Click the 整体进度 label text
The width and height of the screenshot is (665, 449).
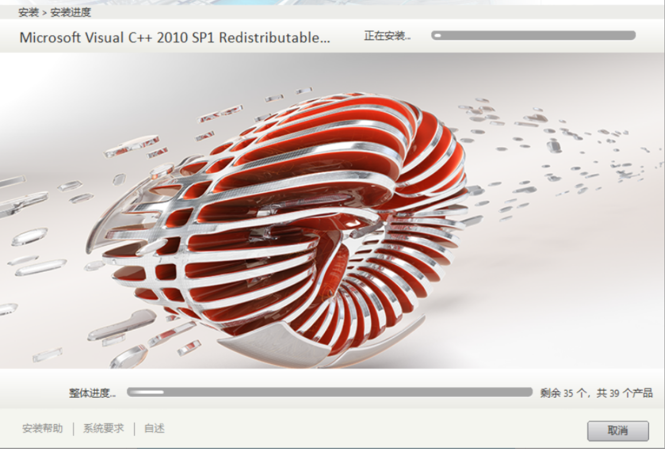pos(92,394)
